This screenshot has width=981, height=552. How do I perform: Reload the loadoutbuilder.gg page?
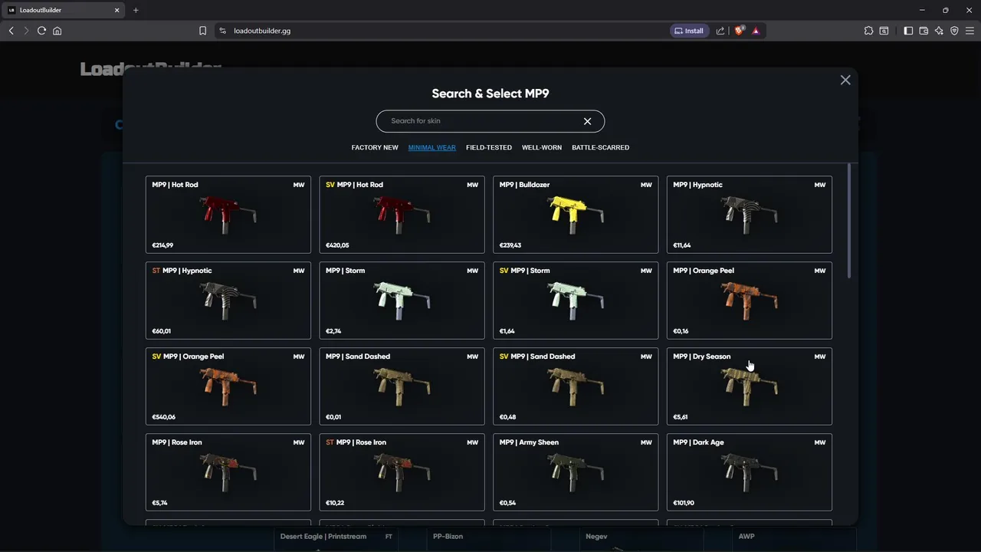[x=41, y=31]
